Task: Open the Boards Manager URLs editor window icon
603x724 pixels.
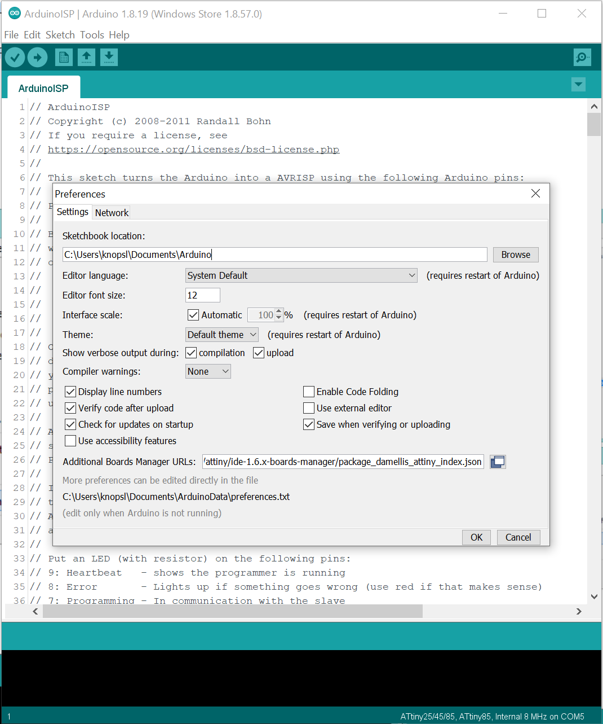Action: point(498,462)
